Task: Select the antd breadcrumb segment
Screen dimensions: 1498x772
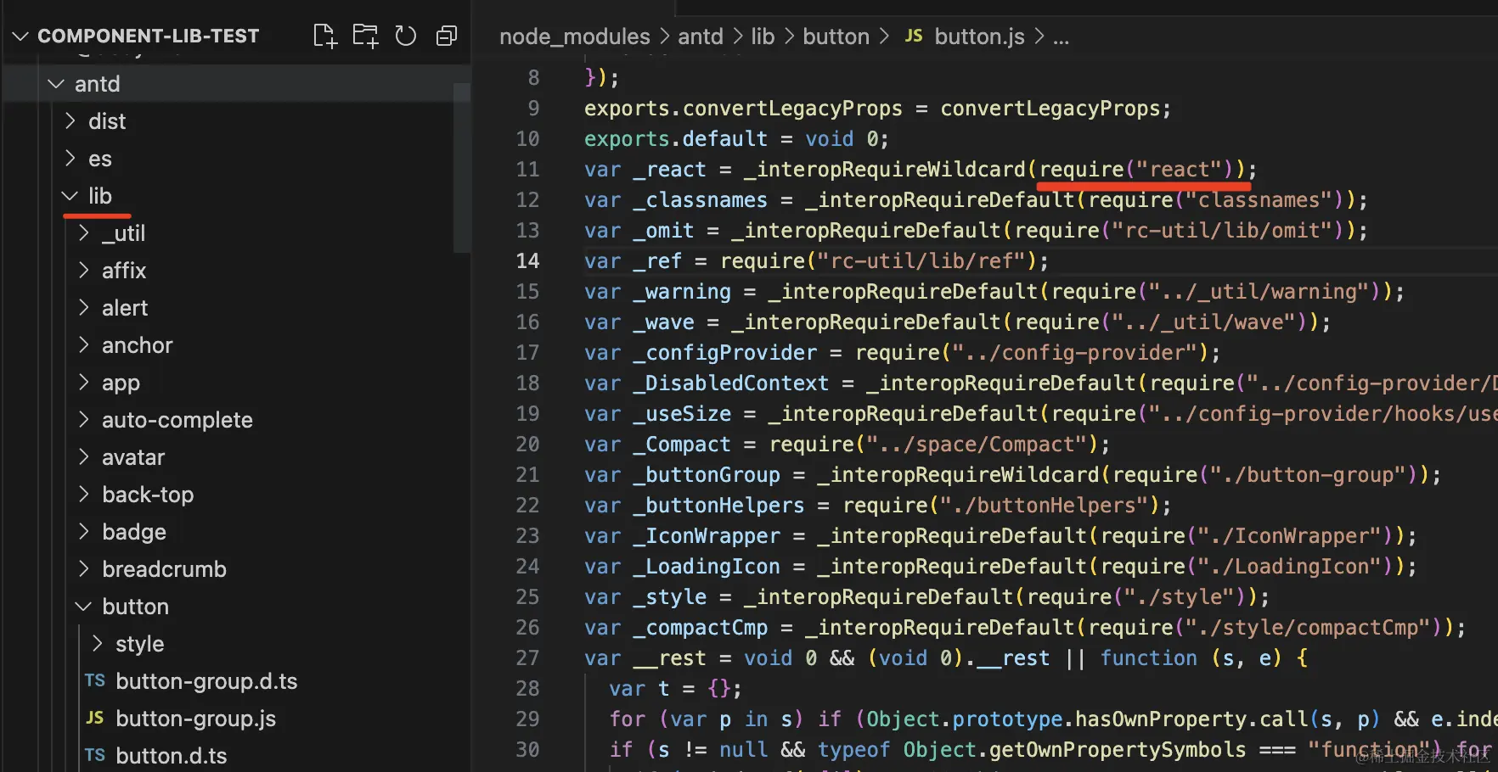Action: click(701, 36)
